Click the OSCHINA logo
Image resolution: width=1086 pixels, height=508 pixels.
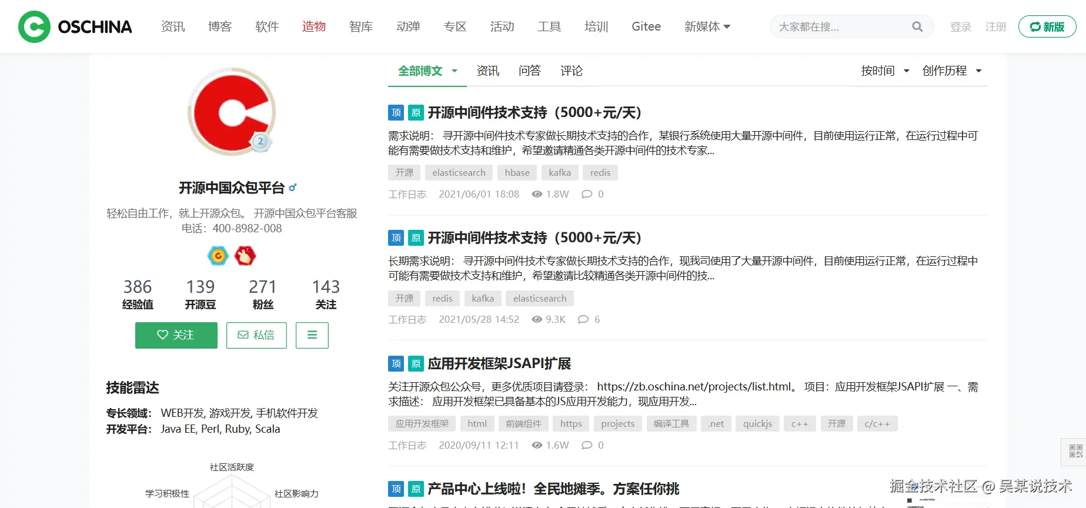pos(75,26)
